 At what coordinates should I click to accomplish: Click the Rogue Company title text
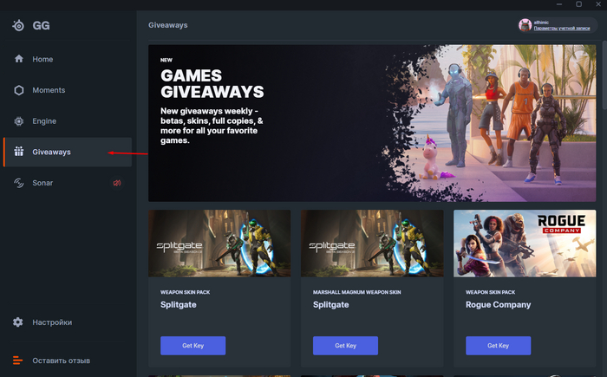pos(499,304)
